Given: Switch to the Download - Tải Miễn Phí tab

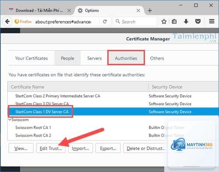Looking at the screenshot, I should (39, 11).
